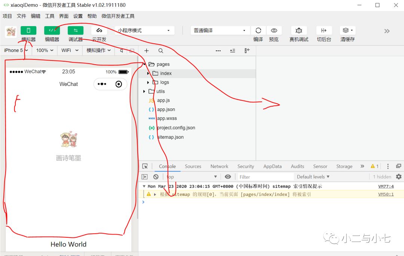
Task: Toggle the 编辑器 editor panel button
Action: [52, 30]
